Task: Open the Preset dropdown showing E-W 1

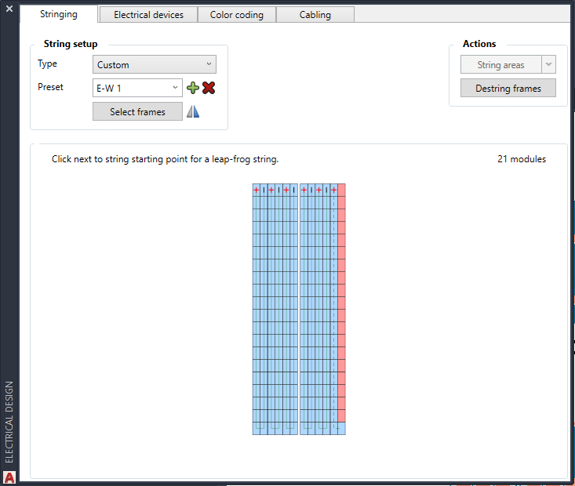Action: click(137, 89)
